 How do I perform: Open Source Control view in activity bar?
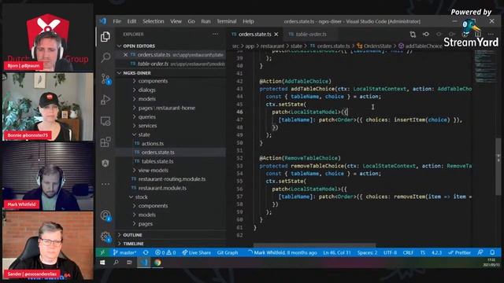106,79
